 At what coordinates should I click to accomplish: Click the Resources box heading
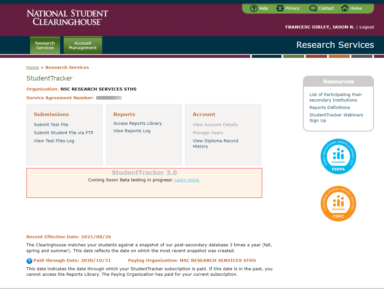(338, 81)
